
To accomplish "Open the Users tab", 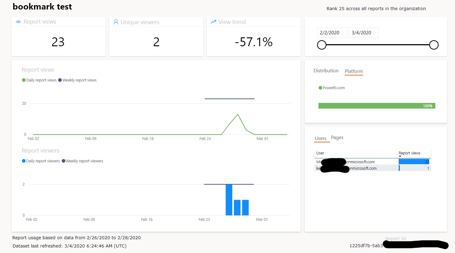I will (321, 138).
